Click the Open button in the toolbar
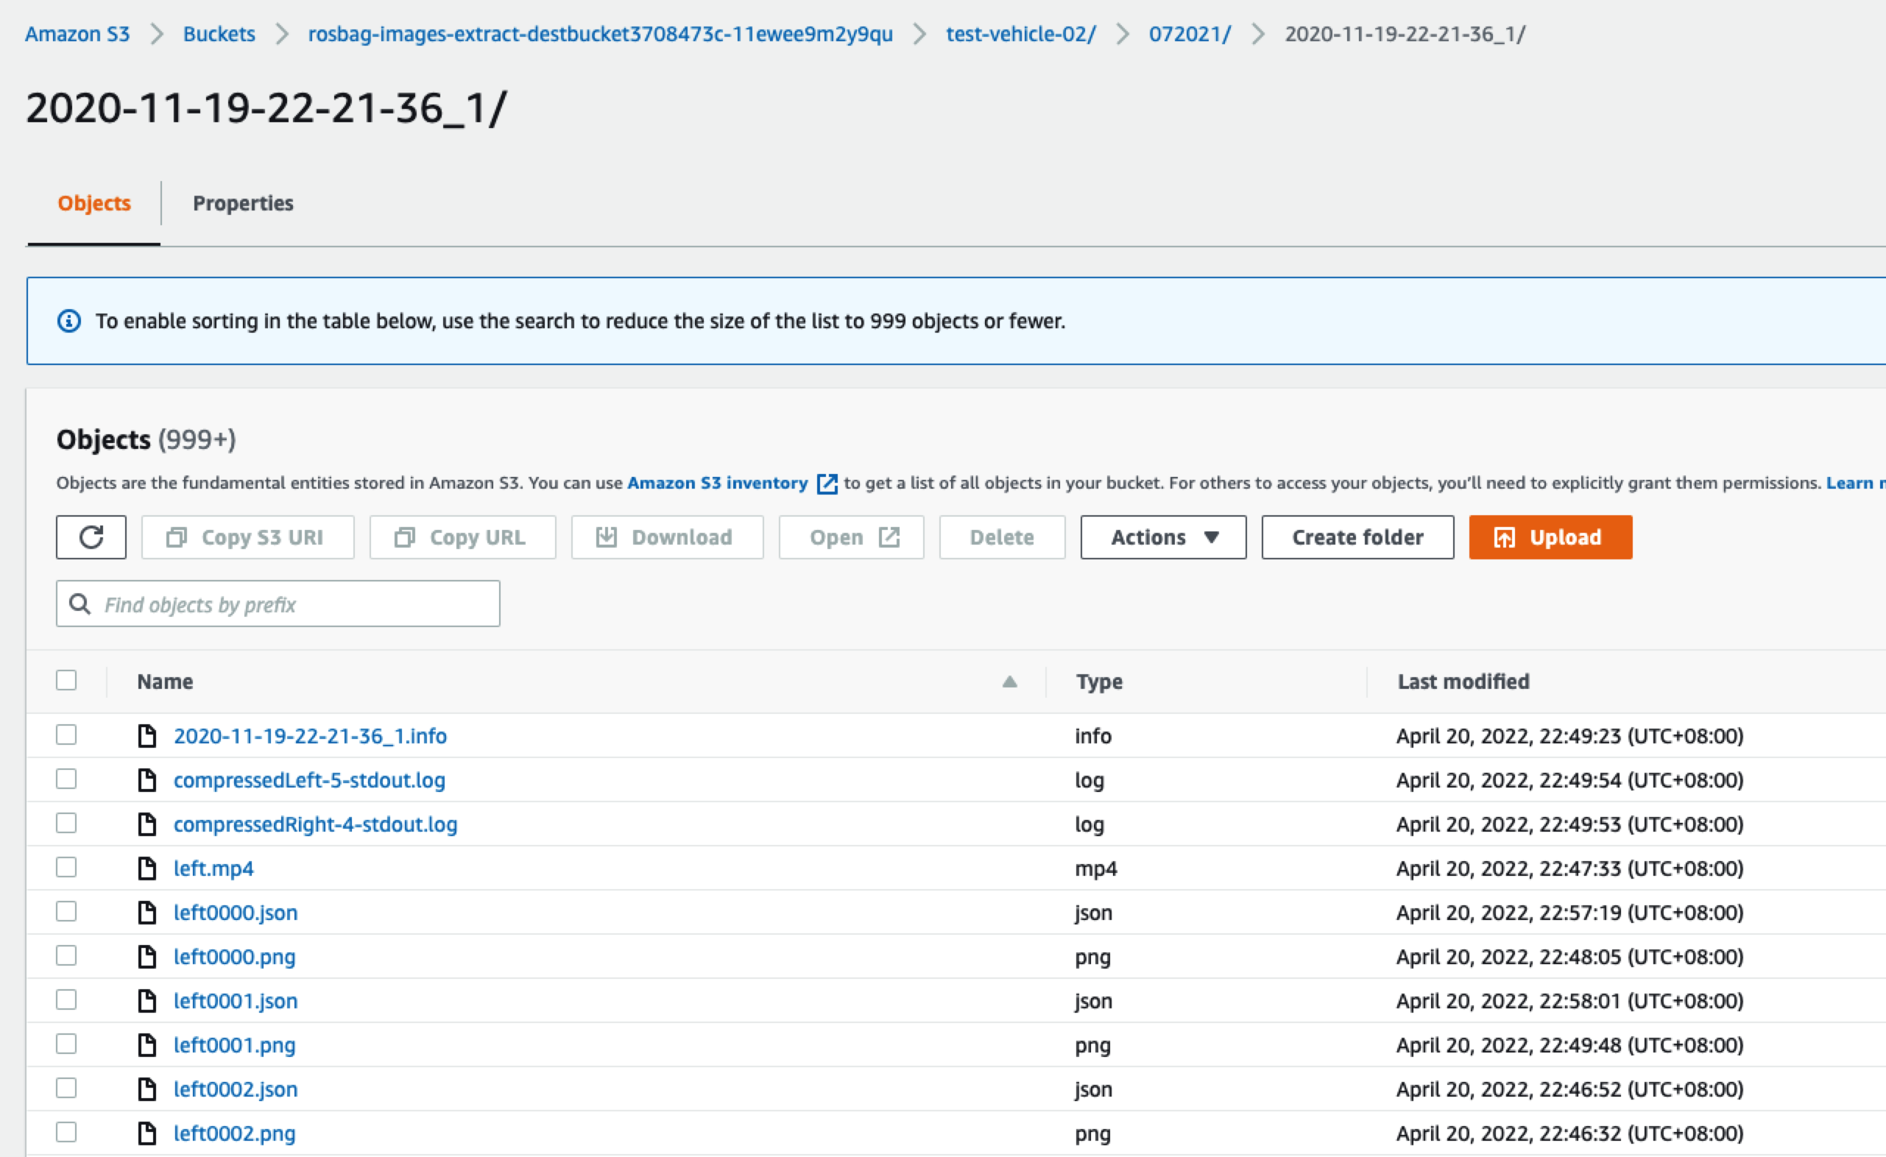Viewport: 1886px width, 1157px height. [x=851, y=537]
